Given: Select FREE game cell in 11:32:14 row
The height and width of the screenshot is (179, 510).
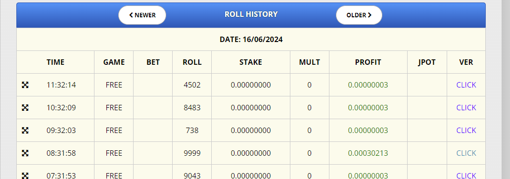Looking at the screenshot, I should coord(114,85).
